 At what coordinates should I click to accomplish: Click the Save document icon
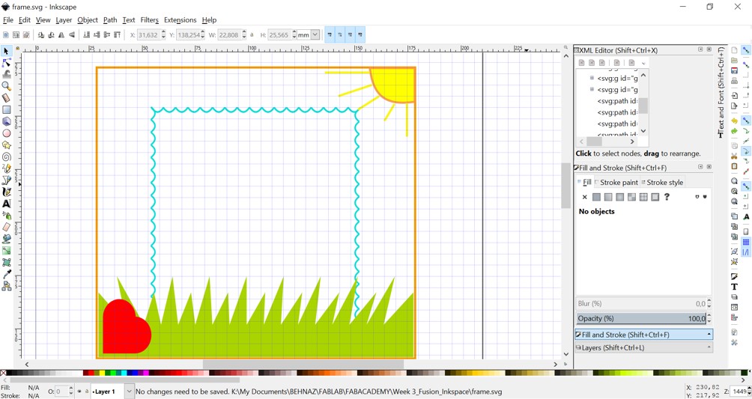(x=734, y=70)
